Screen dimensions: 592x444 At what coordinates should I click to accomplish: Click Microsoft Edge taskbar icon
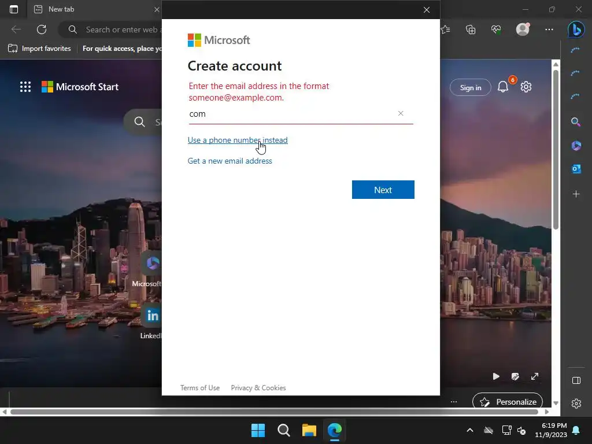pos(335,430)
